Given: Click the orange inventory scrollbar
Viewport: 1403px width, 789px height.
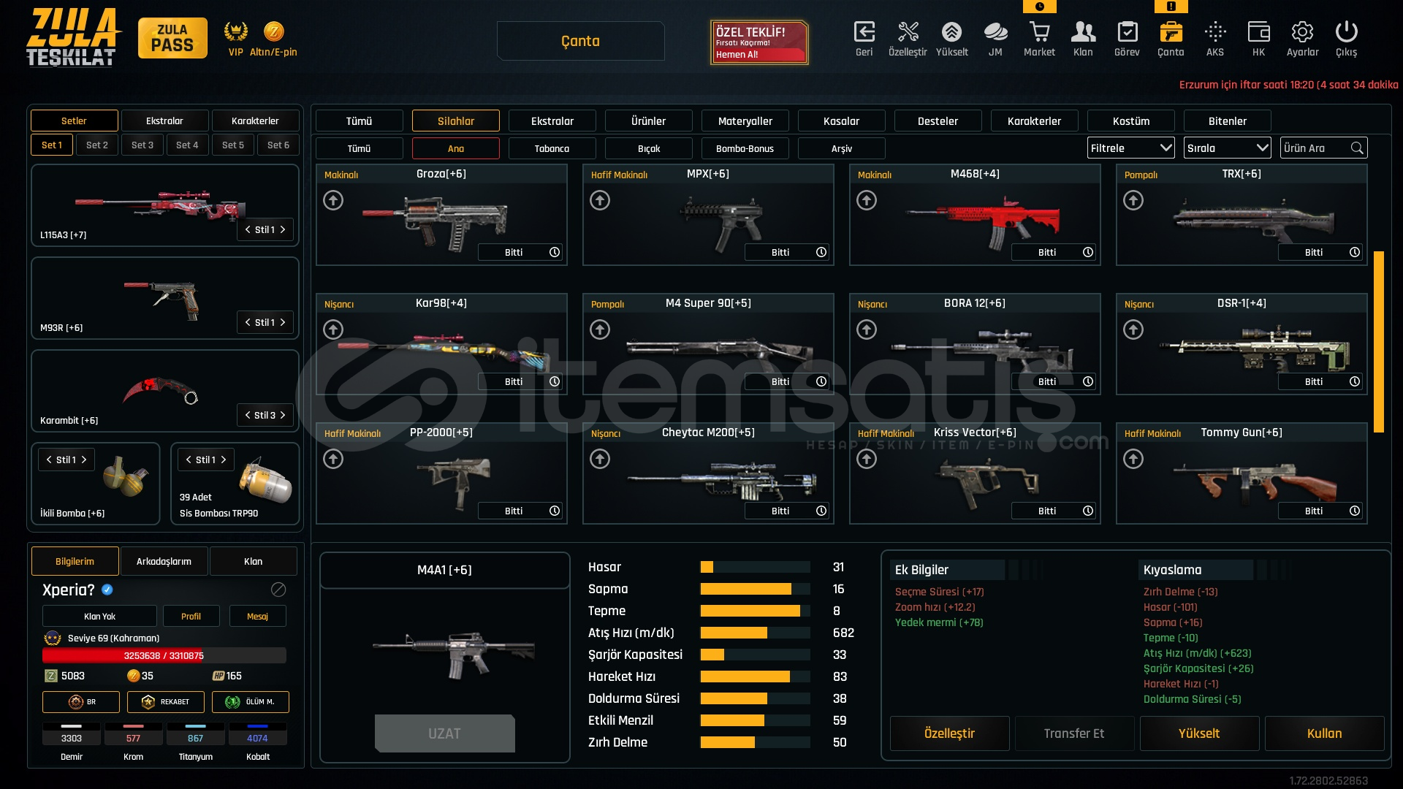Looking at the screenshot, I should [x=1379, y=341].
